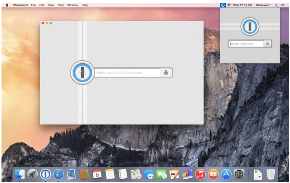Image resolution: width=290 pixels, height=183 pixels.
Task: Open Notes from the Dock
Action: 110,174
